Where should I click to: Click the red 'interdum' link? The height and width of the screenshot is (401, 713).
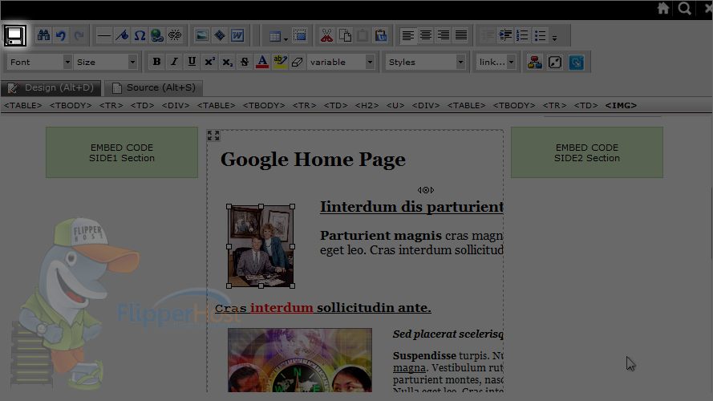pyautogui.click(x=282, y=308)
